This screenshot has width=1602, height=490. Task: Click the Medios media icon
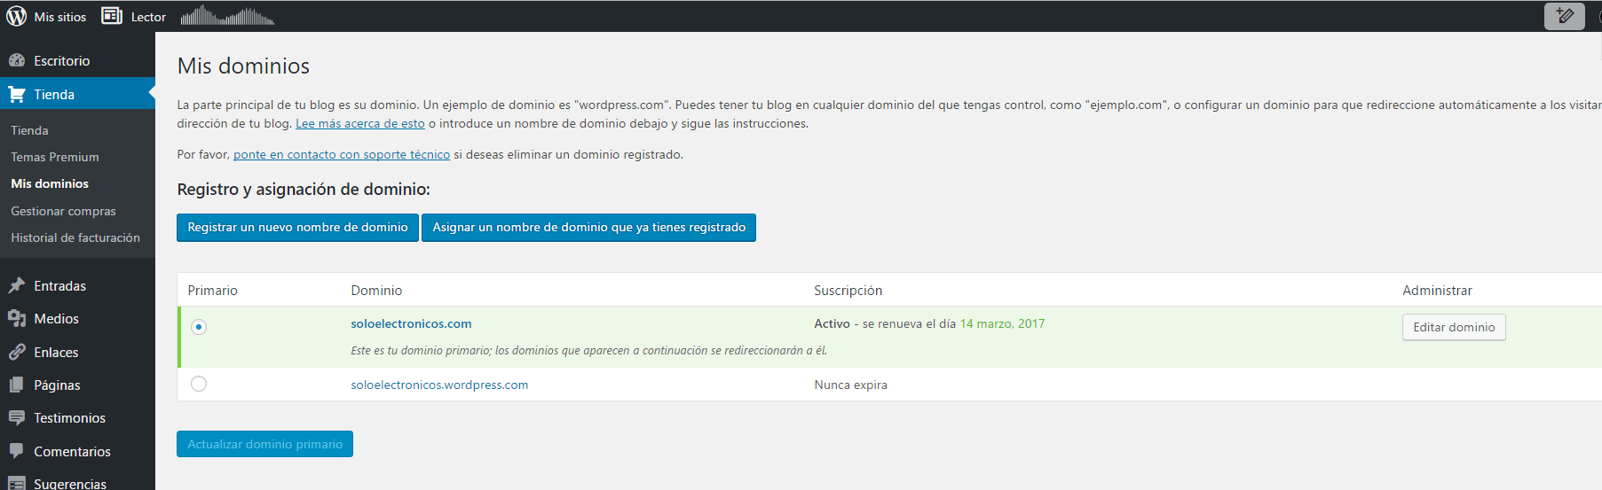tap(17, 318)
